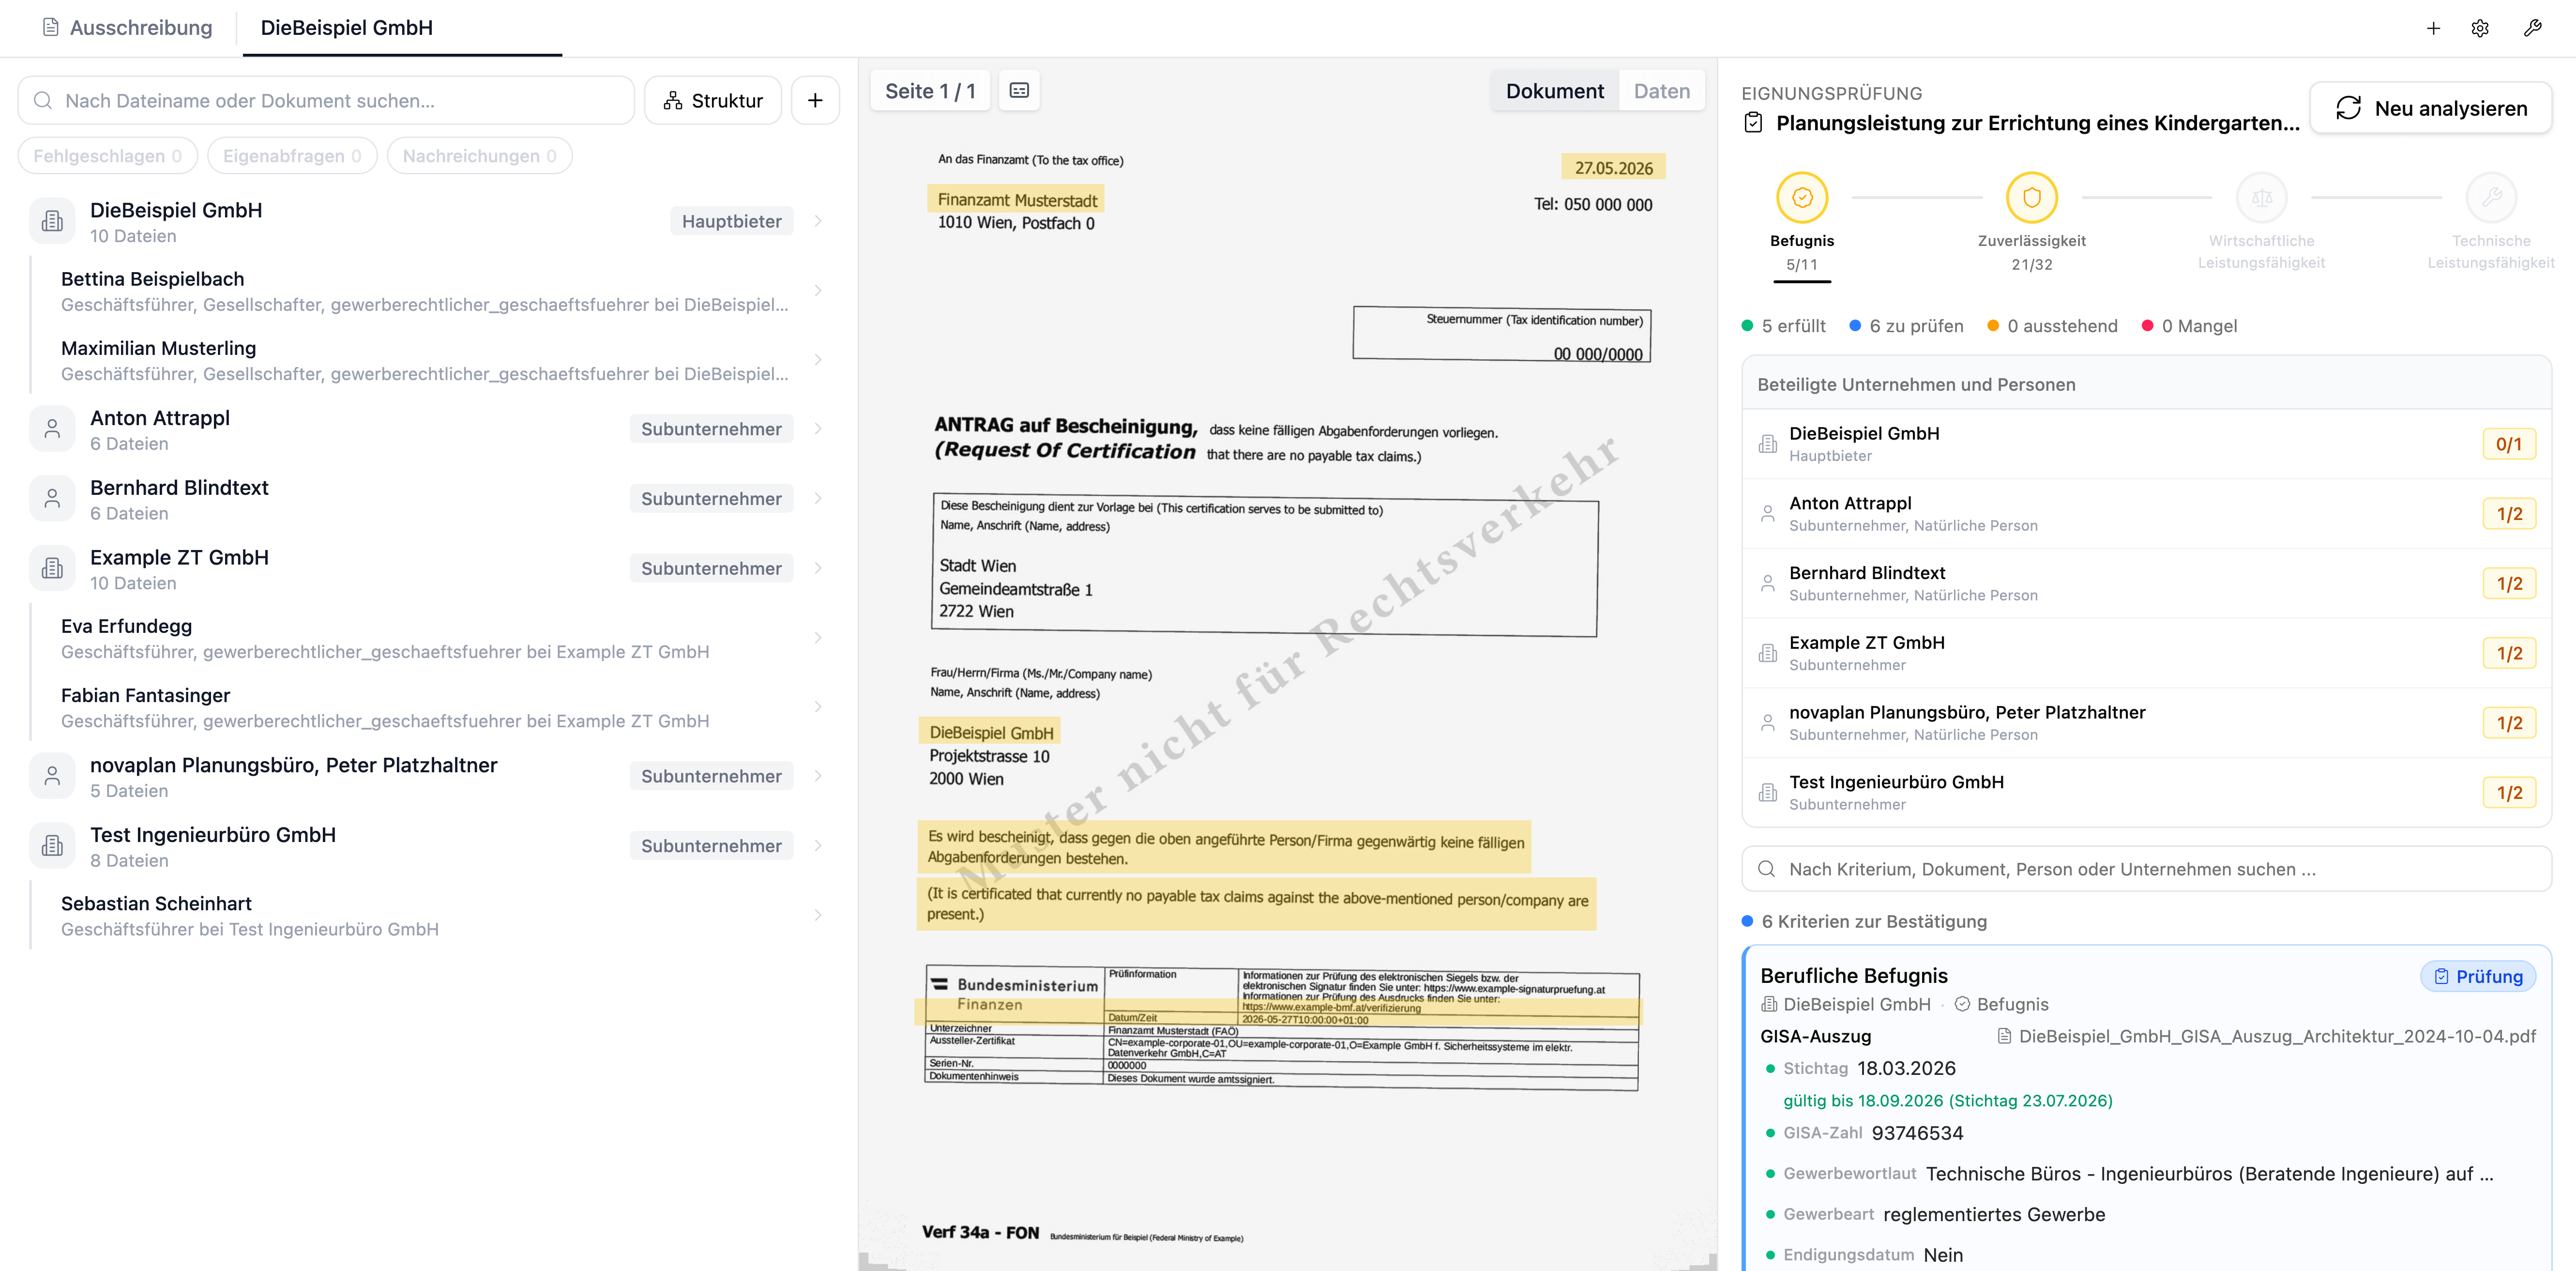The width and height of the screenshot is (2576, 1271).
Task: Select the Befugnis step circle icon
Action: 1802,197
